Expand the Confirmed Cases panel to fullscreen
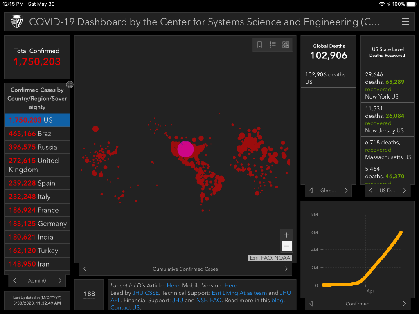 [x=70, y=85]
